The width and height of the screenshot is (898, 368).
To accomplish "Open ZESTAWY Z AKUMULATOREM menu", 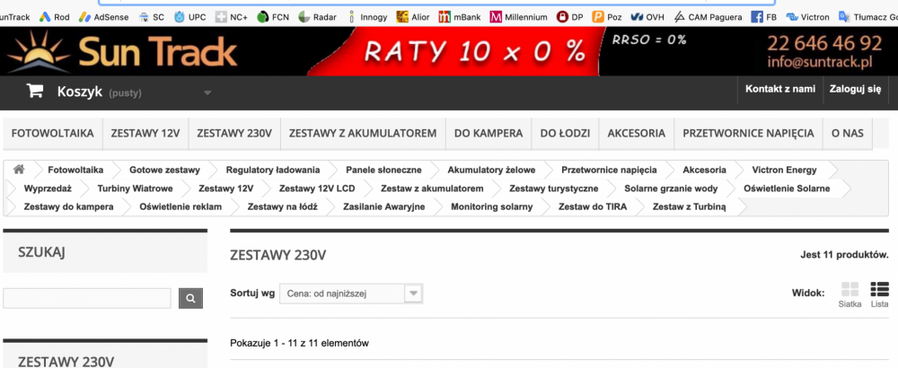I will coord(363,134).
